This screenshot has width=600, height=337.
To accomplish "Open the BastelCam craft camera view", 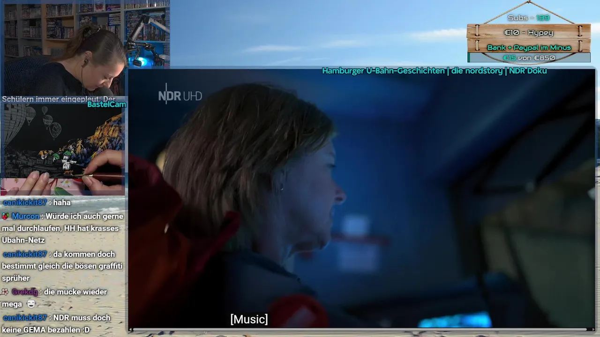I will (63, 149).
